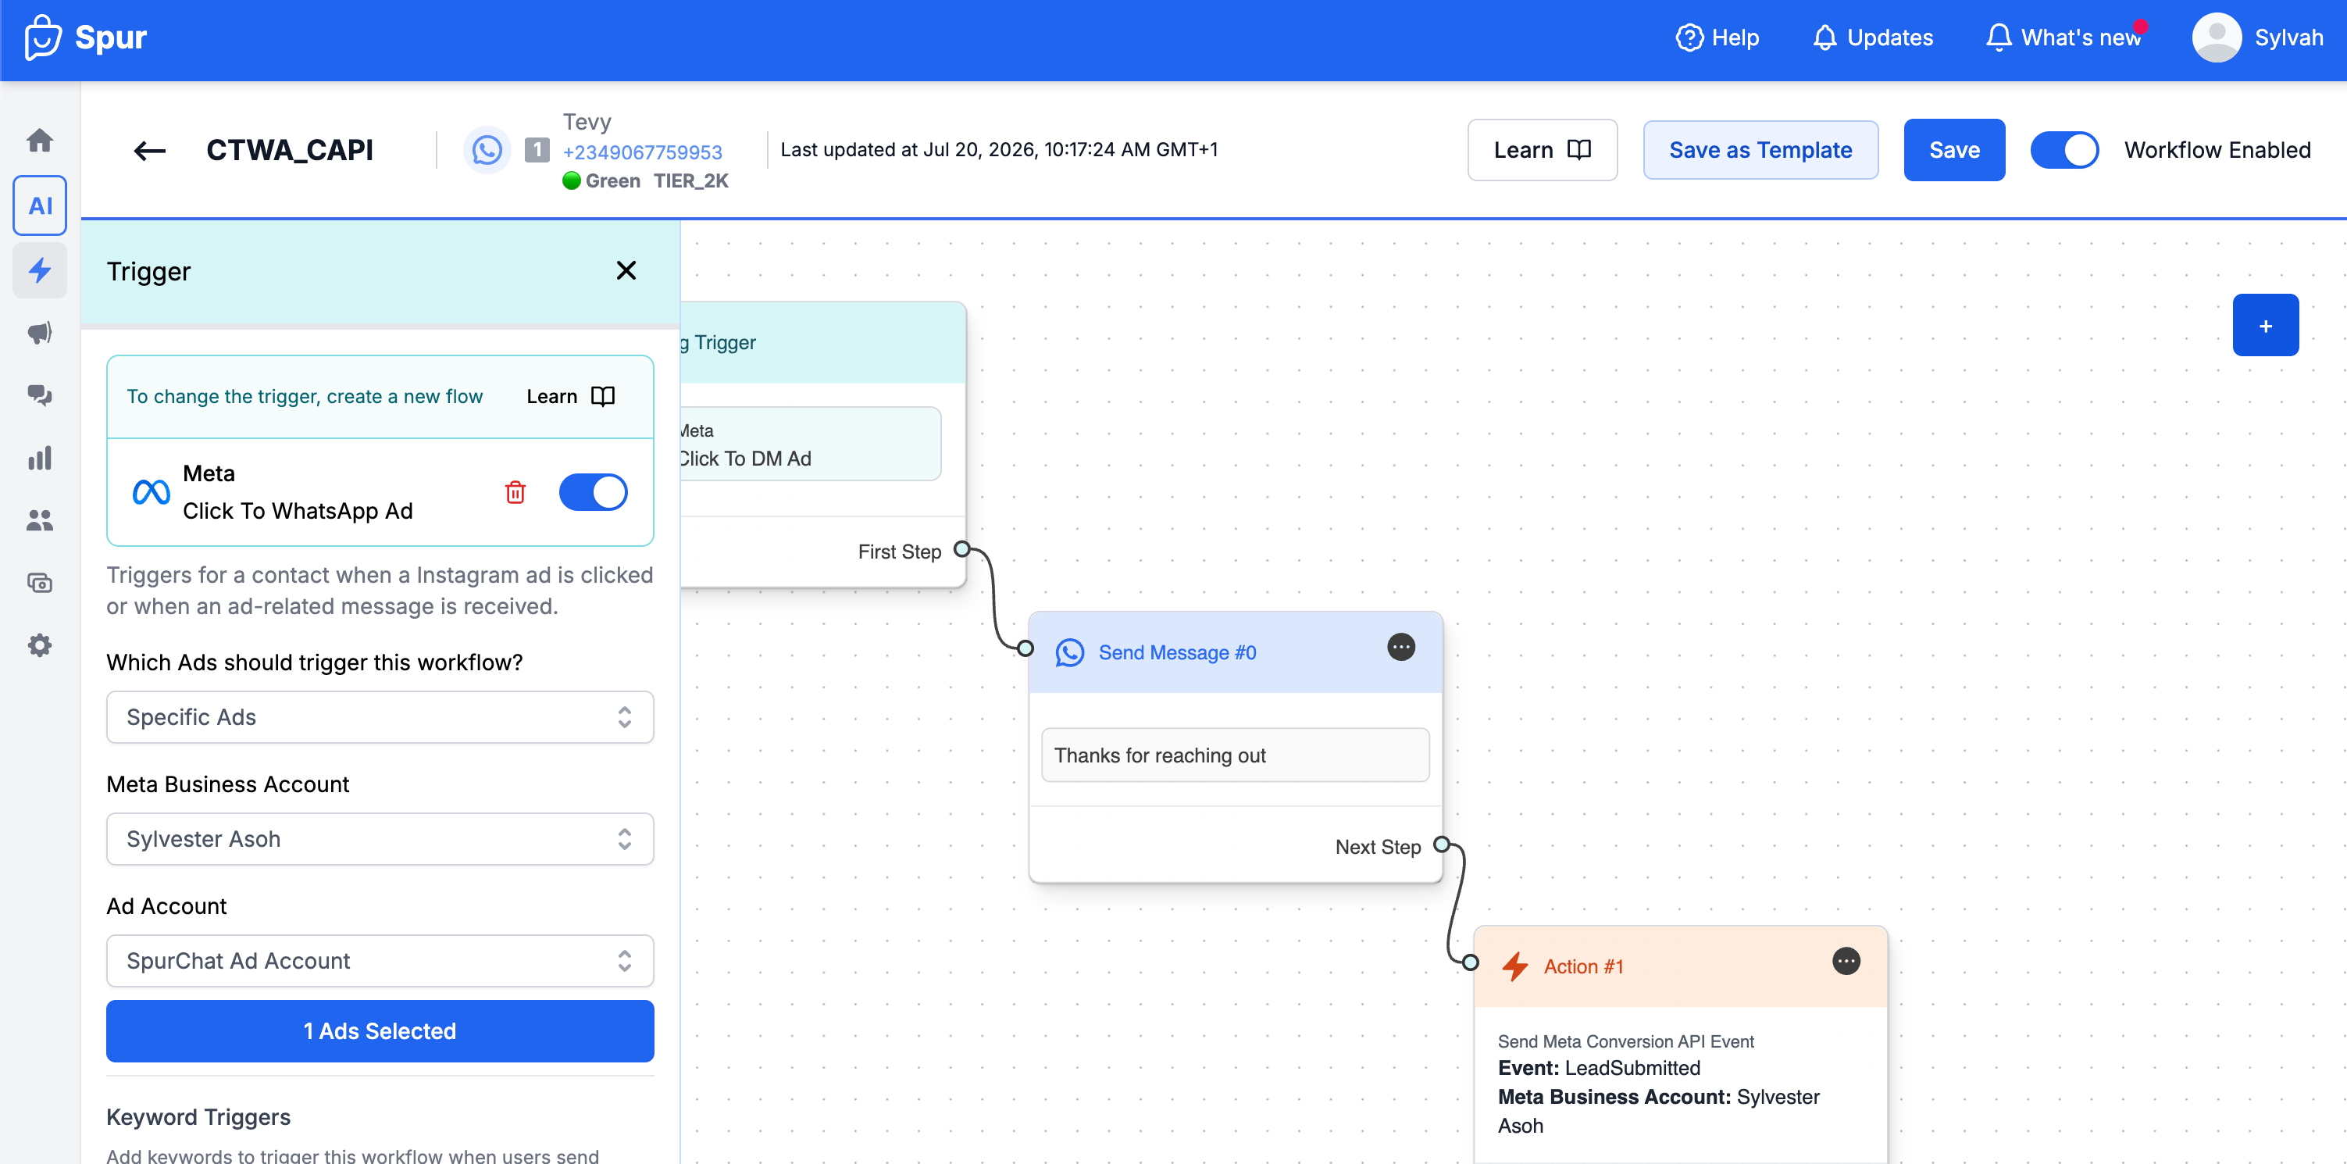Image resolution: width=2347 pixels, height=1164 pixels.
Task: Delete the Meta trigger with trash icon
Action: pos(515,492)
